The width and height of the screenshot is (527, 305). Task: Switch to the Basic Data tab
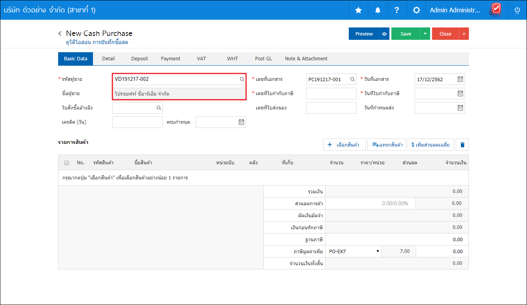coord(76,59)
